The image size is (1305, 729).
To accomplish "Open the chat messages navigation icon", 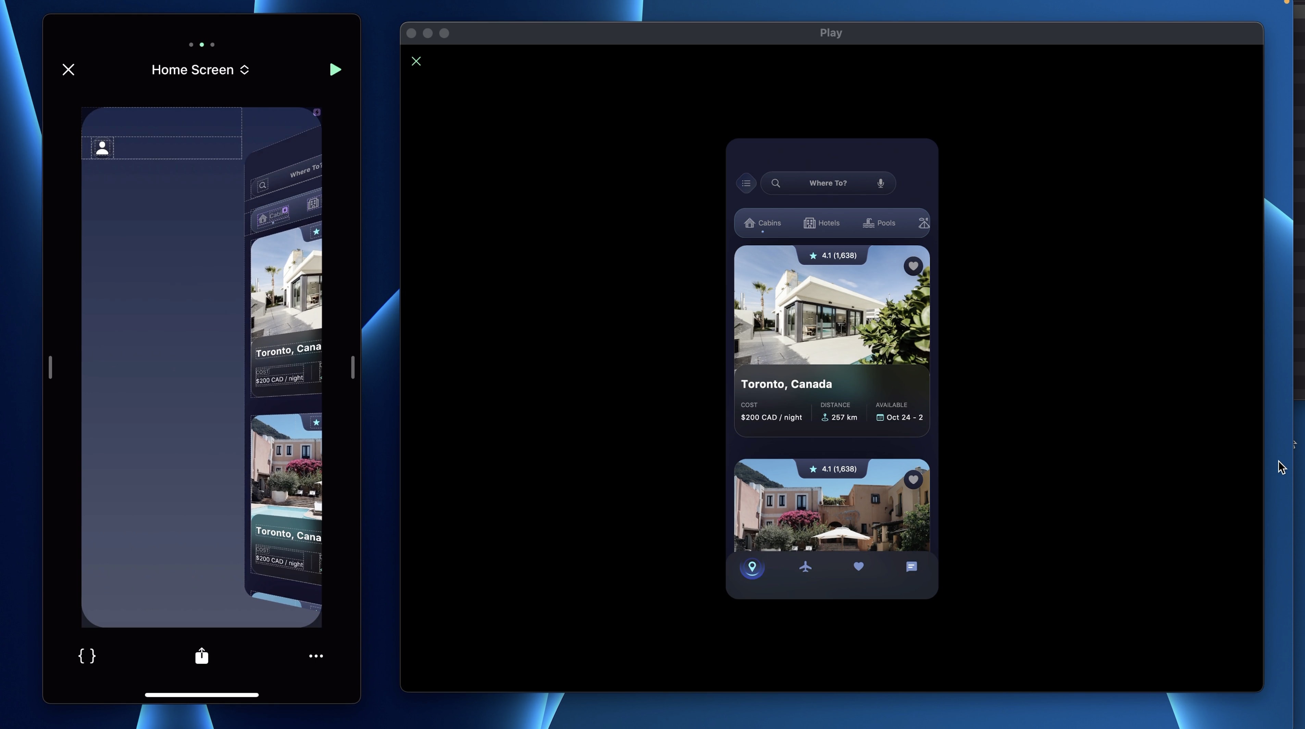I will (x=911, y=566).
